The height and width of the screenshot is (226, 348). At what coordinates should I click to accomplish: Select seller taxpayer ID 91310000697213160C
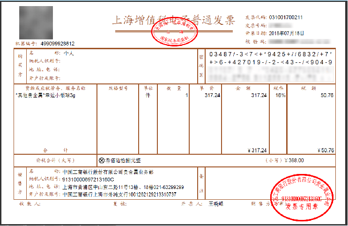point(88,180)
